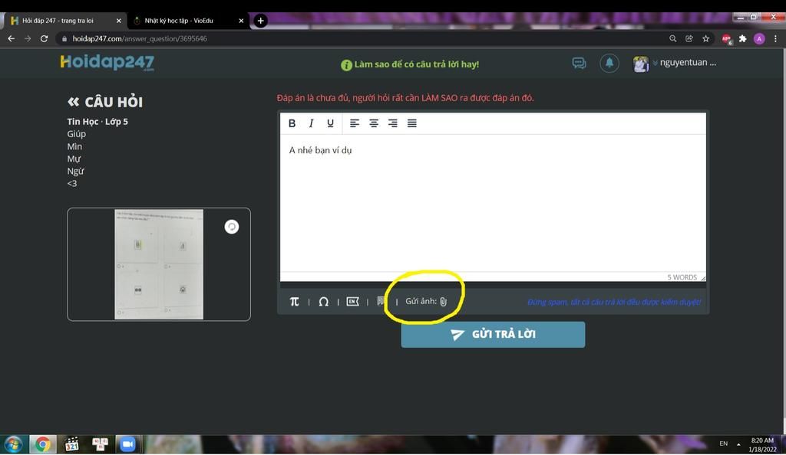Viewport: 786px width, 455px height.
Task: Close the Hỏi đáp 247 tab
Action: [119, 21]
